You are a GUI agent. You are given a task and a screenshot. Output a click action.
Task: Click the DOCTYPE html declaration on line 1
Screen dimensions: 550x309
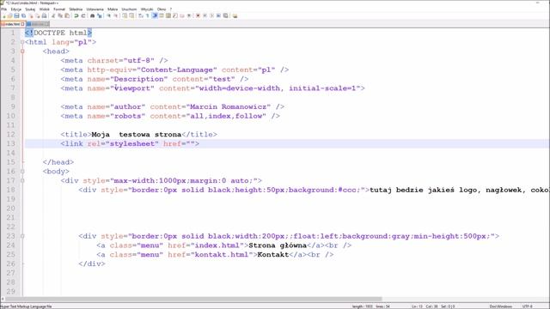(x=58, y=33)
